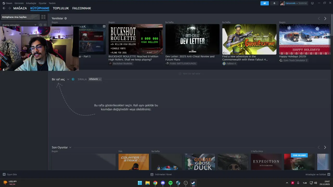Screen dimensions: 333x187
Task: Collapse the Lost Ark news card arrow
Action: point(104,26)
